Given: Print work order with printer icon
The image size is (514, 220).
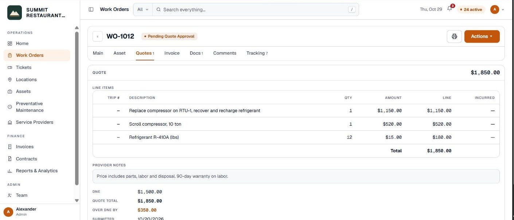Looking at the screenshot, I should coord(454,36).
